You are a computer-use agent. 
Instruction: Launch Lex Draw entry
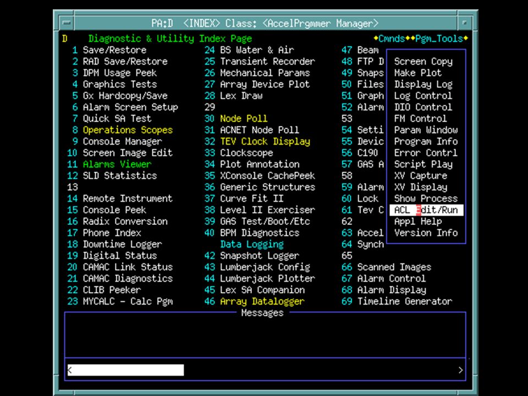(x=241, y=96)
